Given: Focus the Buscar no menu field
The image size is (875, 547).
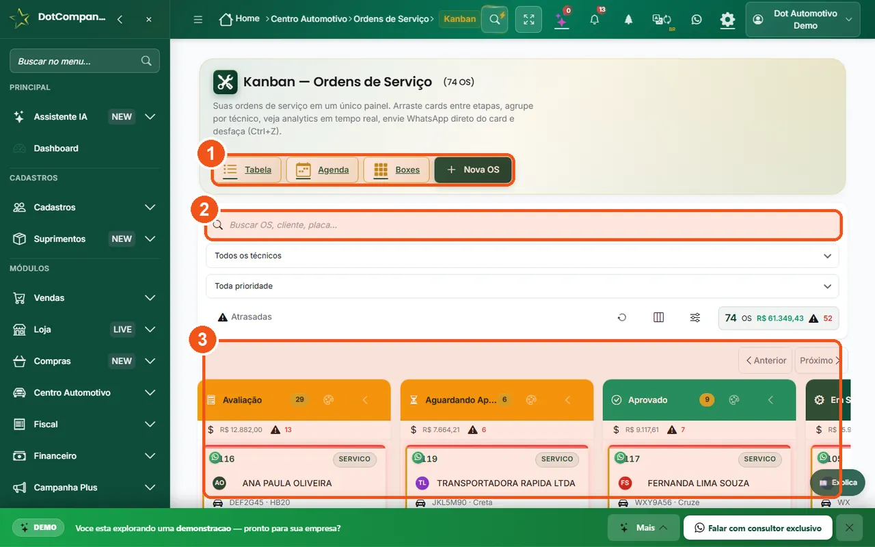Looking at the screenshot, I should tap(85, 61).
